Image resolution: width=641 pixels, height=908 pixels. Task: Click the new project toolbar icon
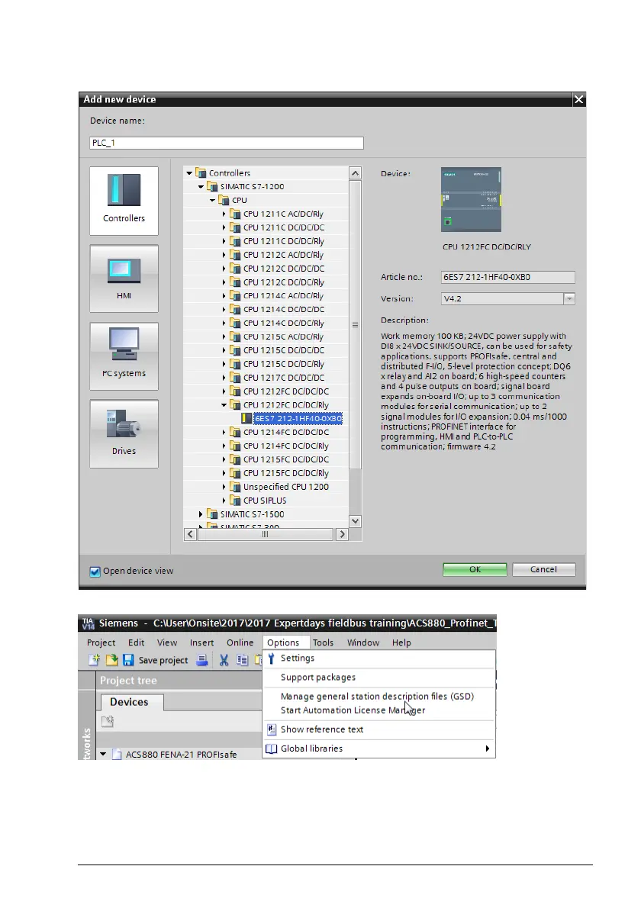point(95,659)
